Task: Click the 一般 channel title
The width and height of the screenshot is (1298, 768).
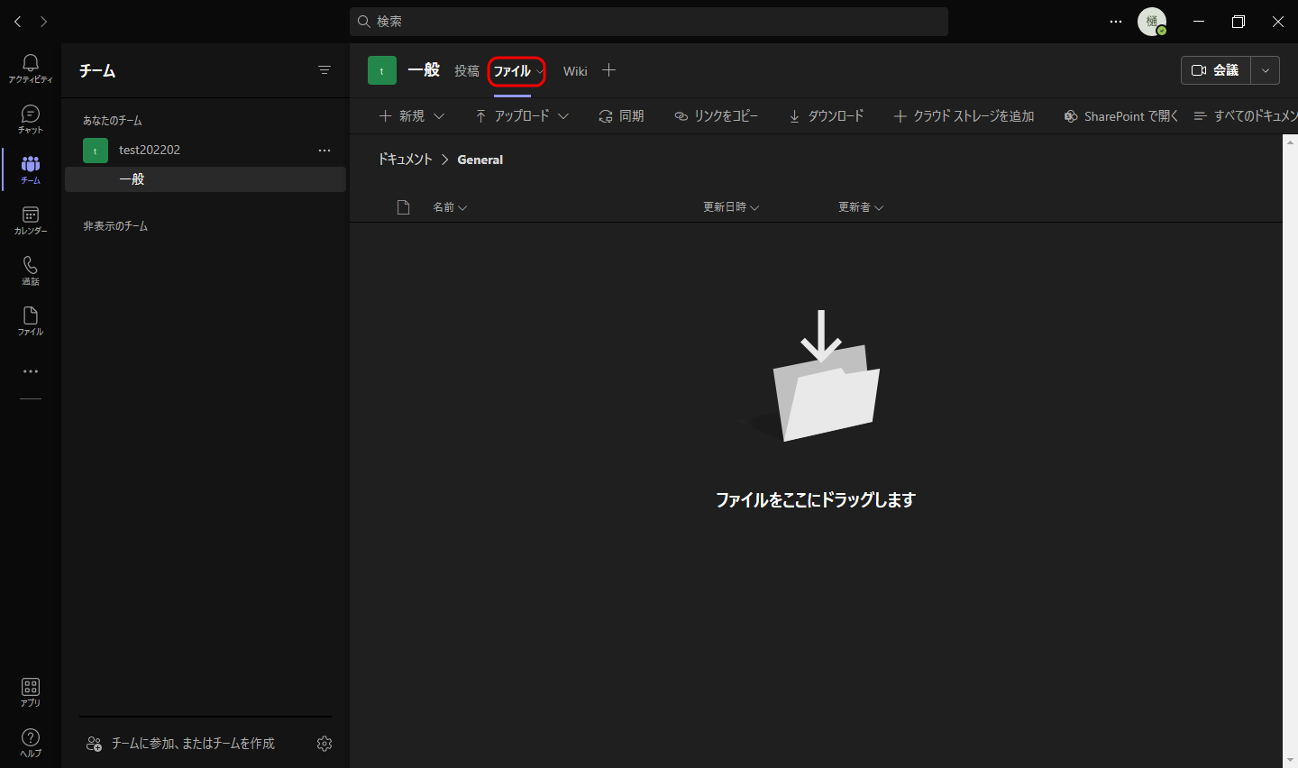Action: click(x=424, y=70)
